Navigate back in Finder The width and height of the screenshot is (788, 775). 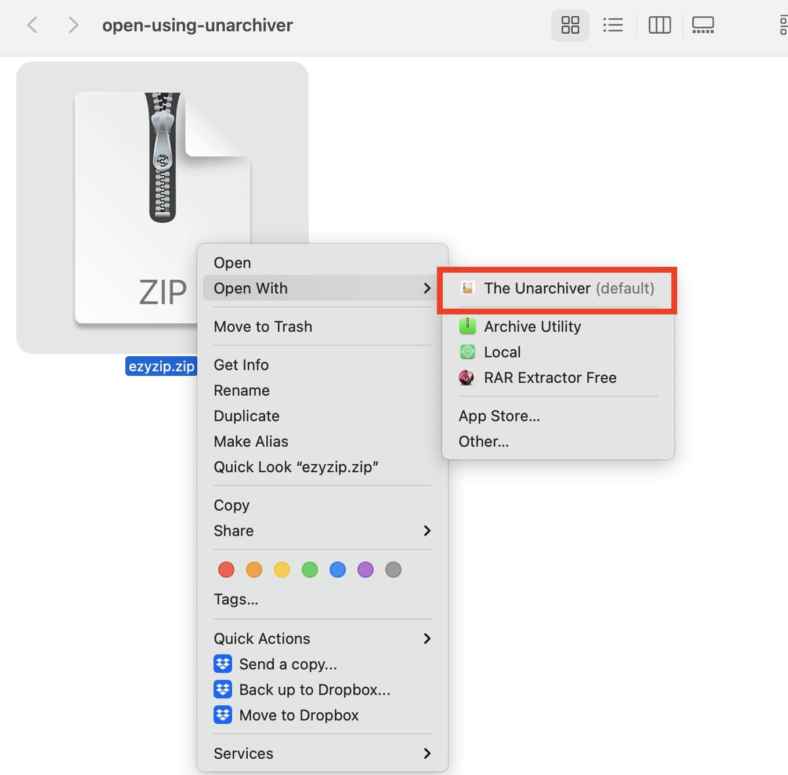(x=32, y=25)
